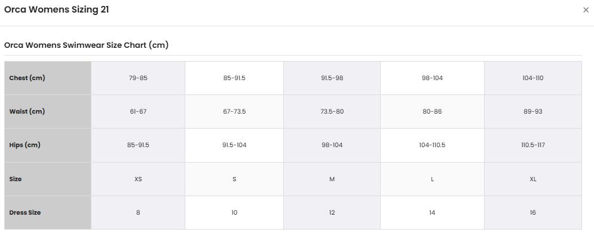Viewport: 594px width, 241px height.
Task: Click the hips value 91.5-104
Action: tap(234, 145)
